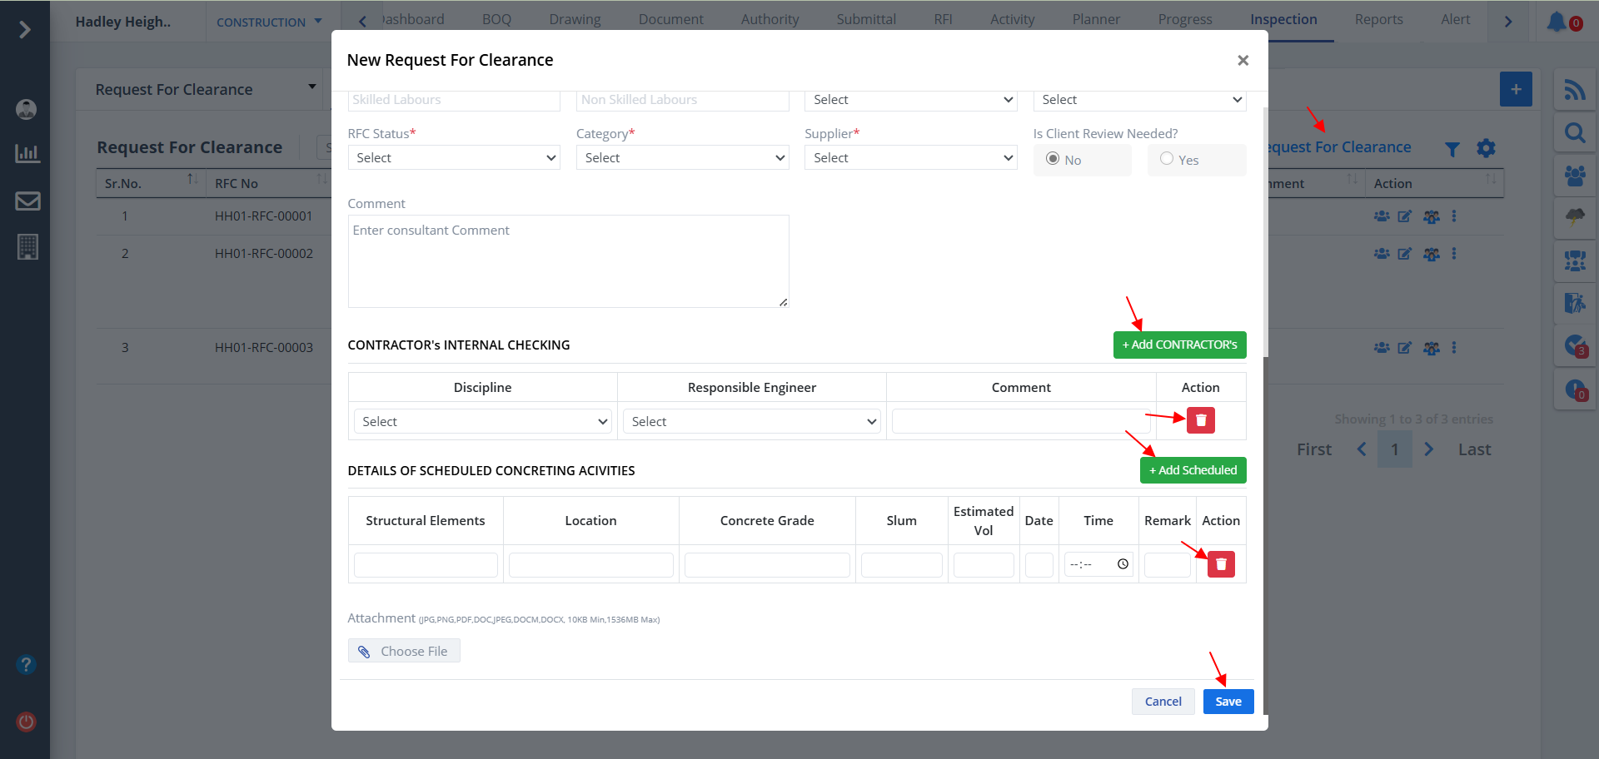The height and width of the screenshot is (759, 1599).
Task: Expand the Category dropdown
Action: [x=682, y=158]
